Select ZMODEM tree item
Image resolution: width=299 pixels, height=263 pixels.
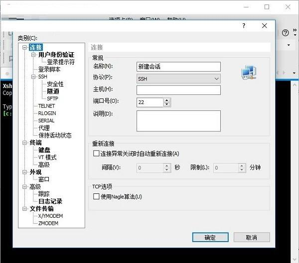click(x=48, y=223)
